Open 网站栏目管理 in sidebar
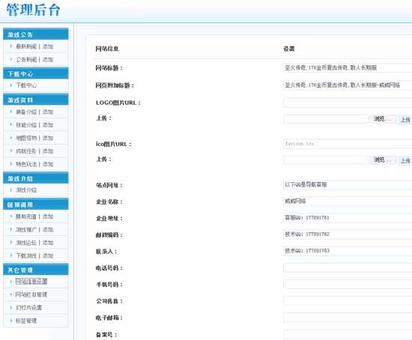Screen dimensions: 412x340 coord(31,294)
